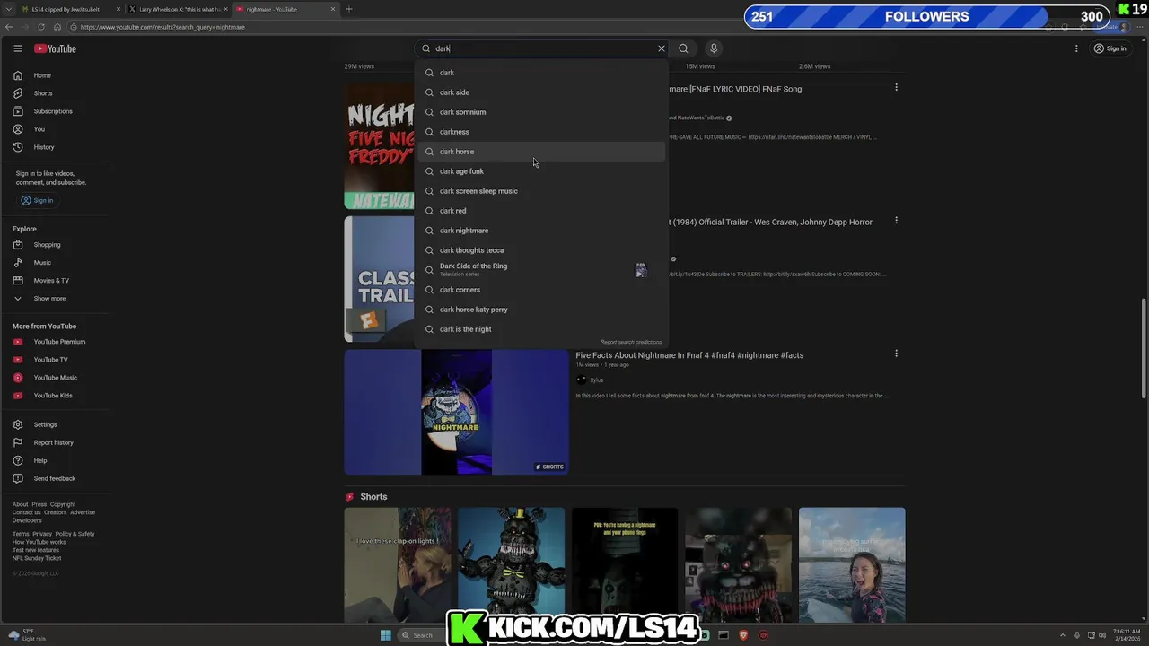Click the Copyright link in the sidebar footer

pos(63,504)
